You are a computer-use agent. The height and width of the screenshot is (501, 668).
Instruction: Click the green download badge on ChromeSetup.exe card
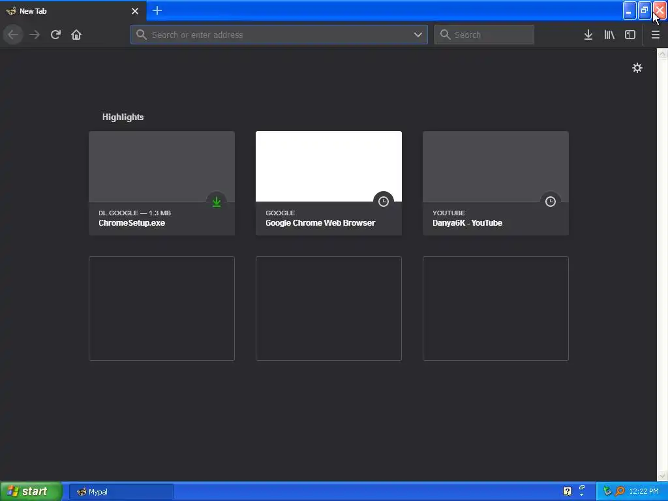[217, 202]
